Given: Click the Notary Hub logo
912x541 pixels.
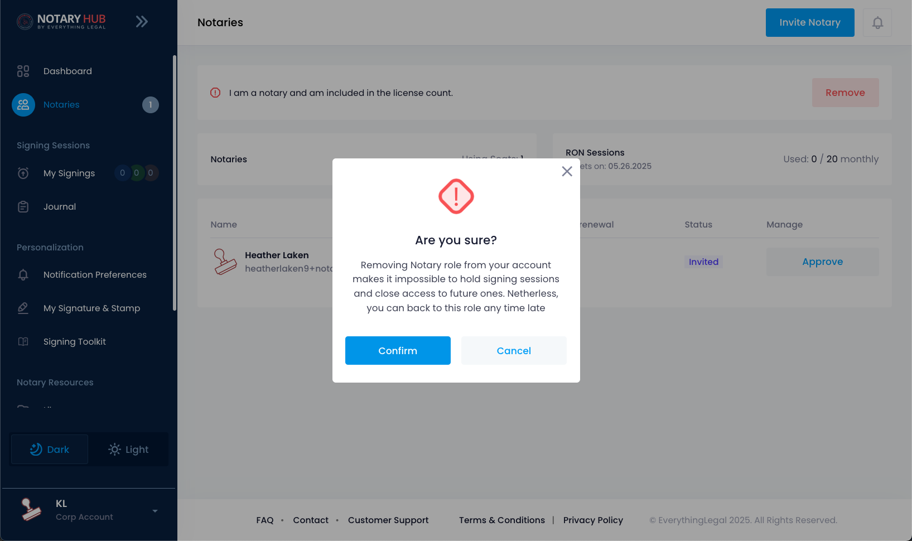Looking at the screenshot, I should [x=61, y=22].
